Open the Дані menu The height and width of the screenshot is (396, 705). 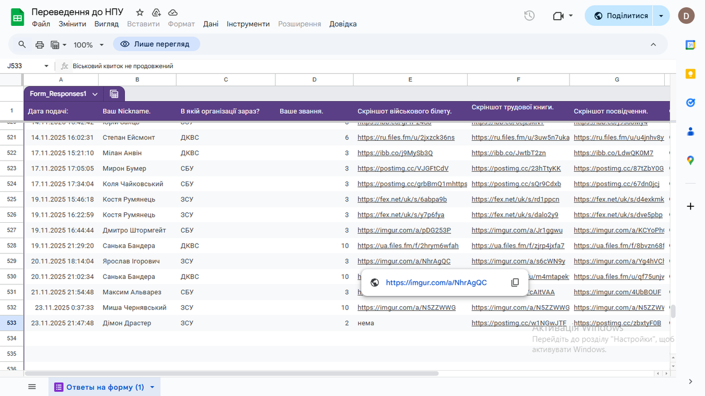[x=210, y=24]
